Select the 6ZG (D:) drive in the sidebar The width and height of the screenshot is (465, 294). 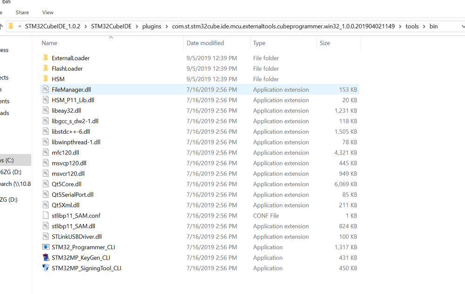click(11, 172)
